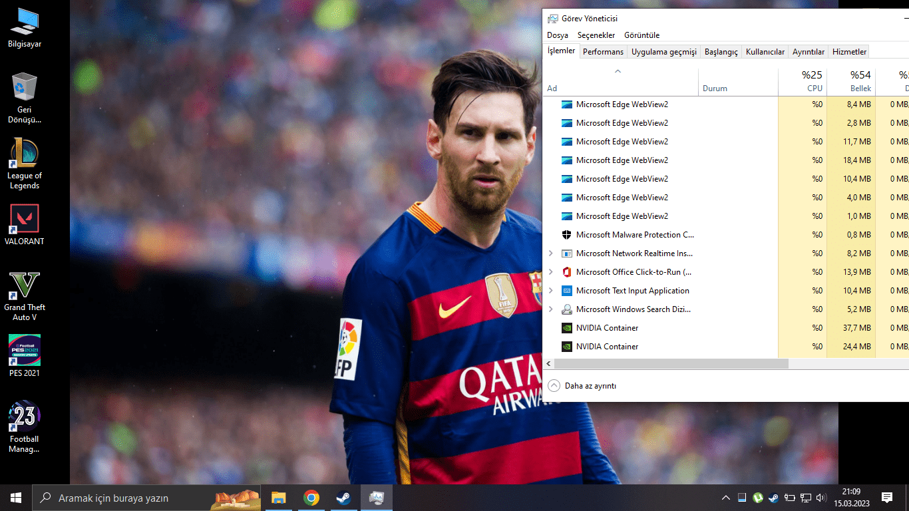Screen dimensions: 909x511
Task: Select the Microsoft Edge WebView2 row using 4,0 MB
Action: pyautogui.click(x=726, y=198)
